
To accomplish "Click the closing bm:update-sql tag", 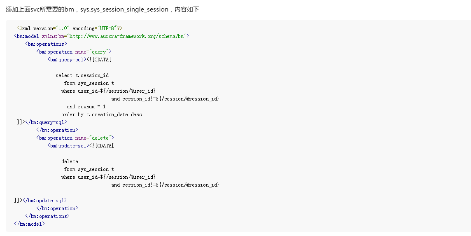I will (x=41, y=201).
